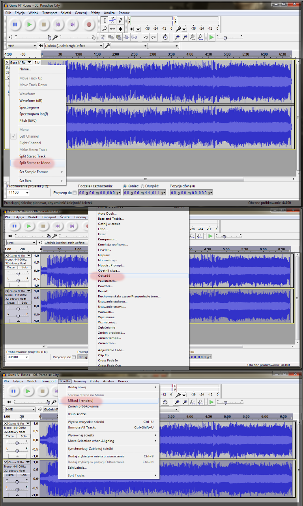303x506 pixels.
Task: Select the Envelope tool in top window
Action: click(x=112, y=21)
